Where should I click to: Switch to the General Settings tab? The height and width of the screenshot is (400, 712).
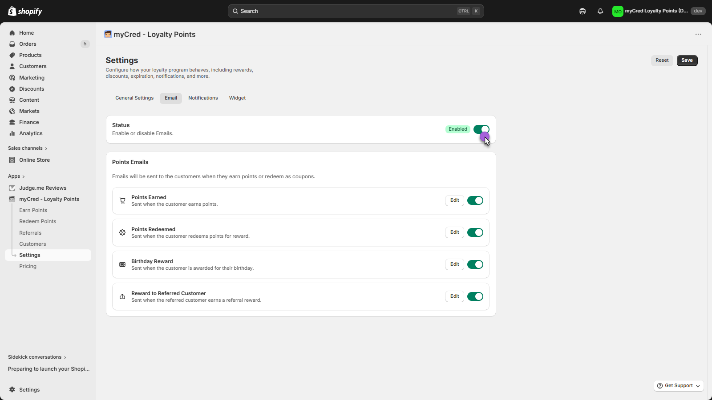(x=134, y=98)
